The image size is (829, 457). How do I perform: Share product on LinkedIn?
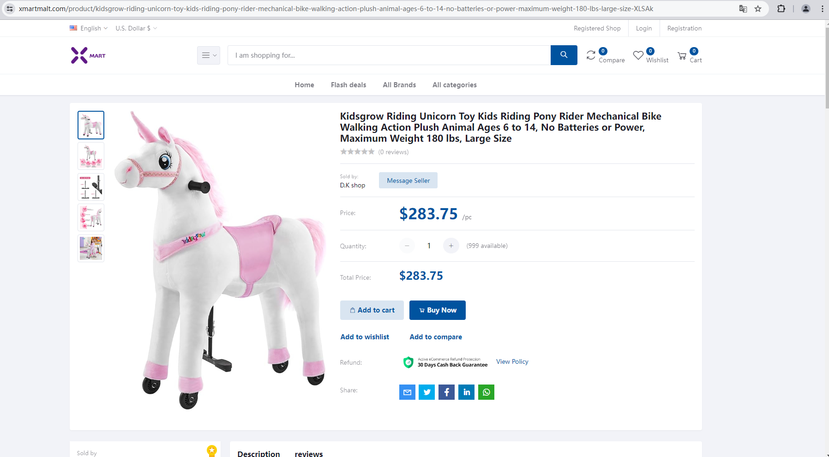tap(466, 392)
